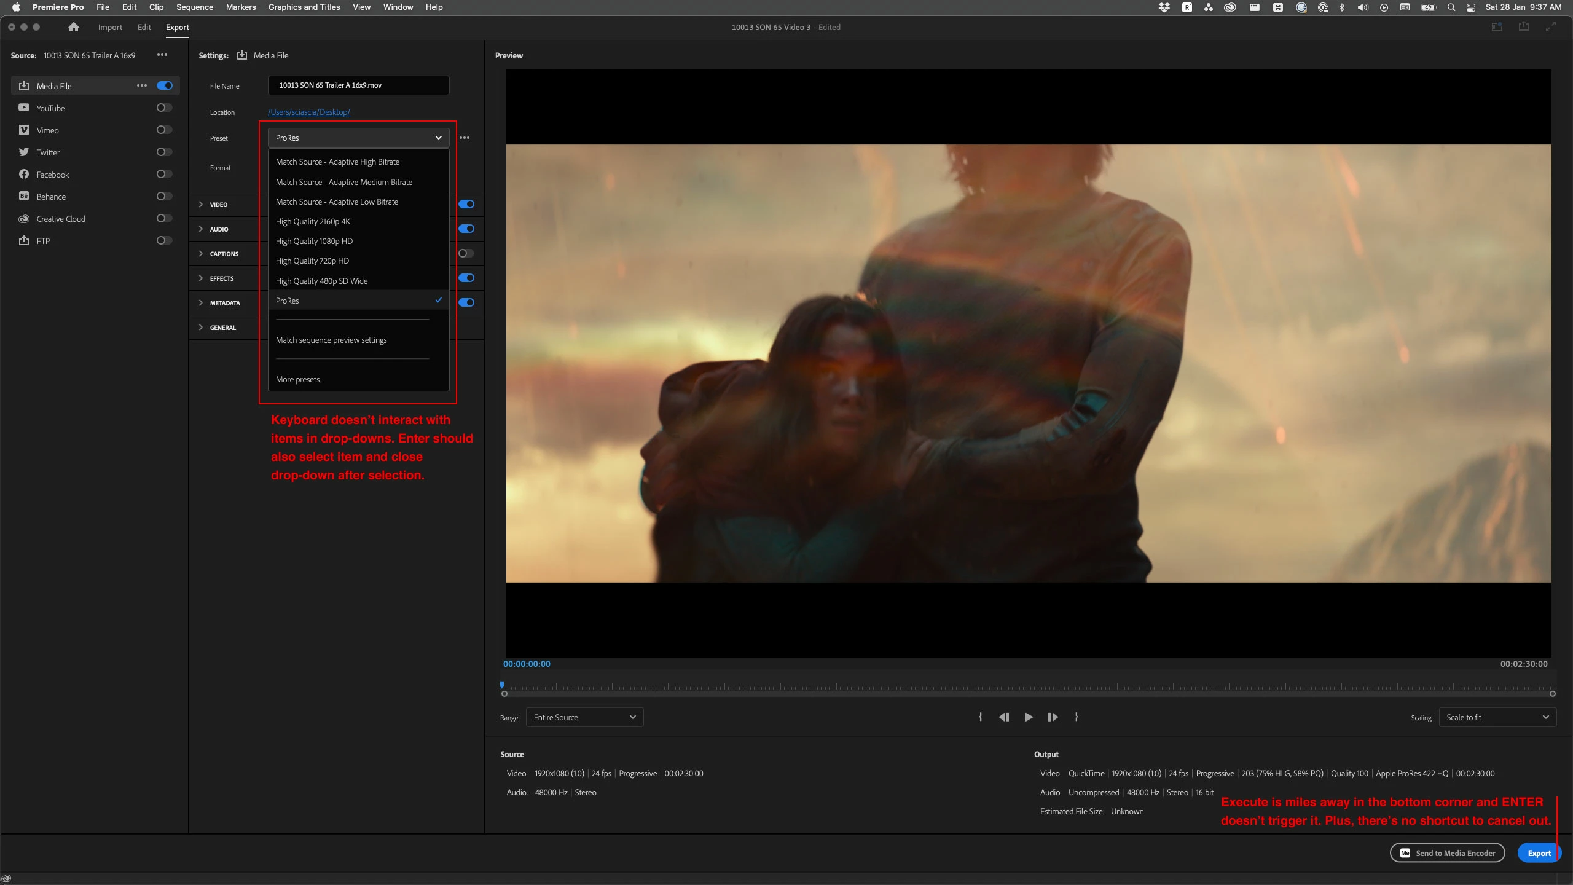Open the /Users/sciascia/Desktop/ location link
1573x885 pixels.
pos(309,112)
